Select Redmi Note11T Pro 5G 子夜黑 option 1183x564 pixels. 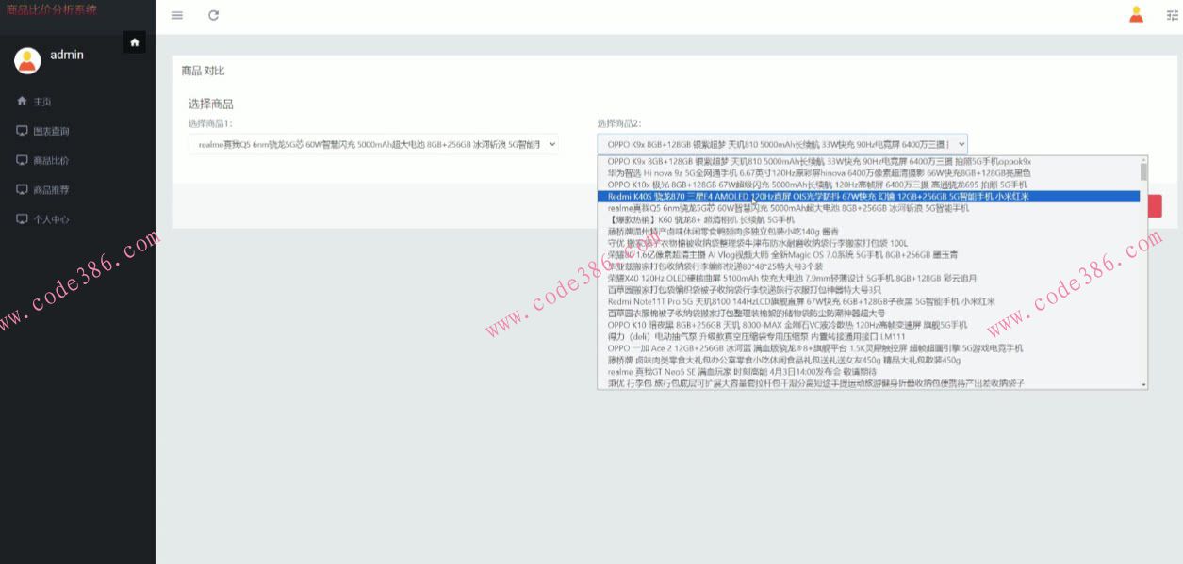point(868,301)
